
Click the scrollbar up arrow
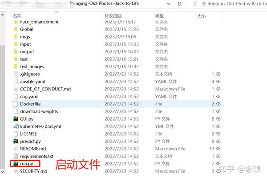tap(3, 15)
